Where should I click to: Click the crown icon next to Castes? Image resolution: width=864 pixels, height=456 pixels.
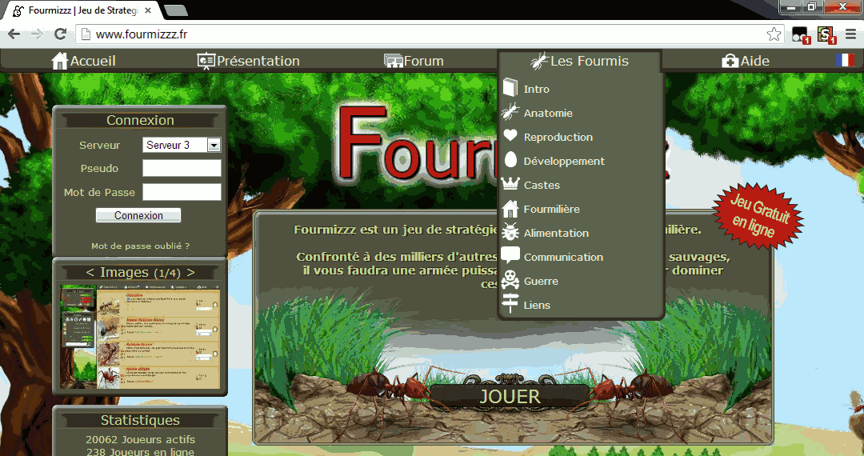click(510, 183)
